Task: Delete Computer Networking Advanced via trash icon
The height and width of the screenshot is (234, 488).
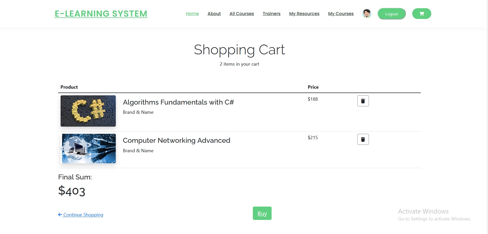Action: click(363, 139)
